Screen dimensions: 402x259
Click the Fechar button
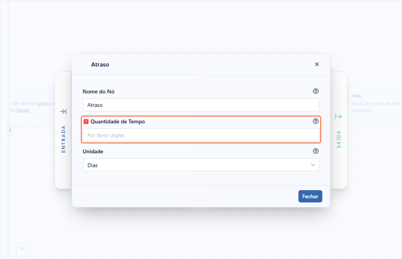[310, 197]
